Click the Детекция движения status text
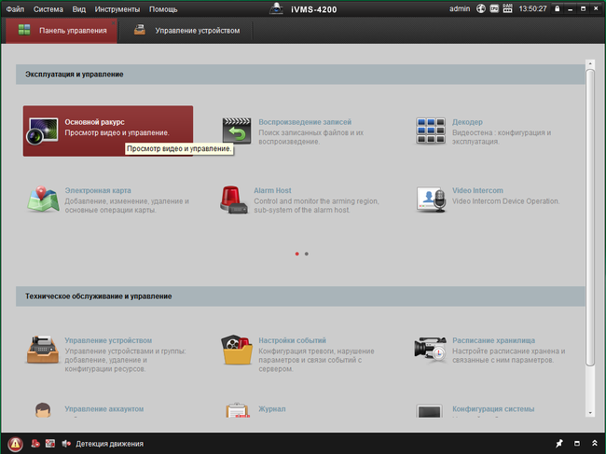This screenshot has width=606, height=454. 109,444
